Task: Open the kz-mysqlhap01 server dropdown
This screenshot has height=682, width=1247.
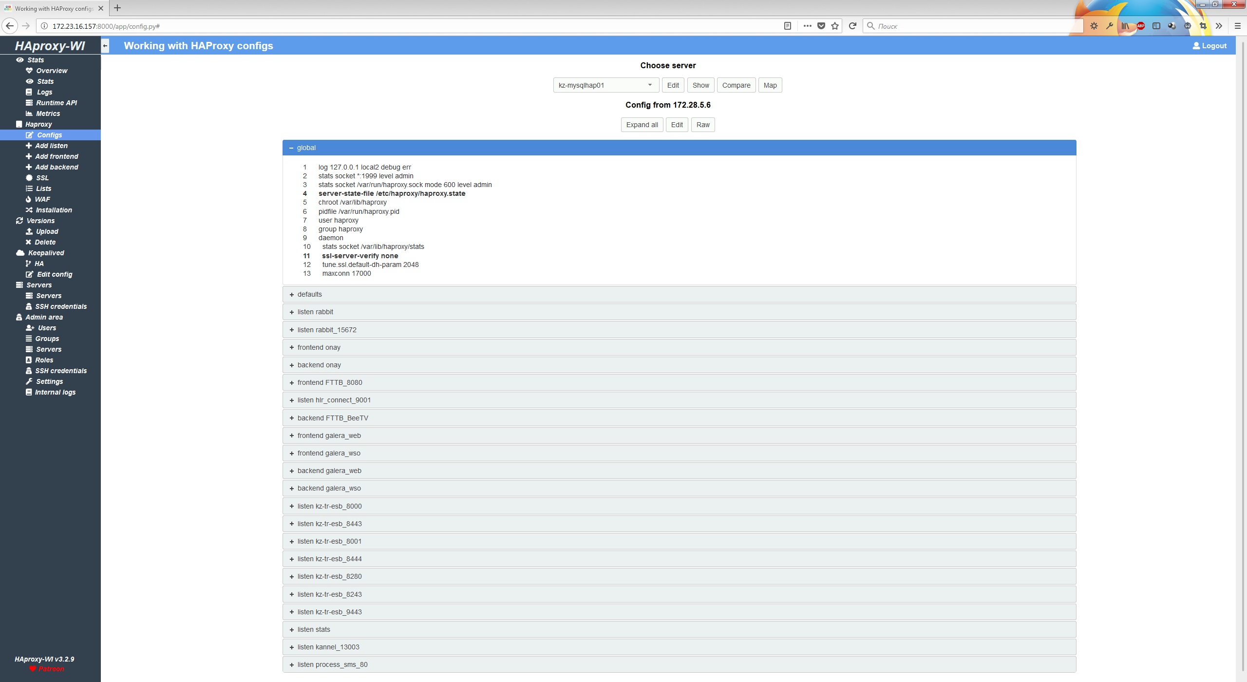Action: click(605, 85)
